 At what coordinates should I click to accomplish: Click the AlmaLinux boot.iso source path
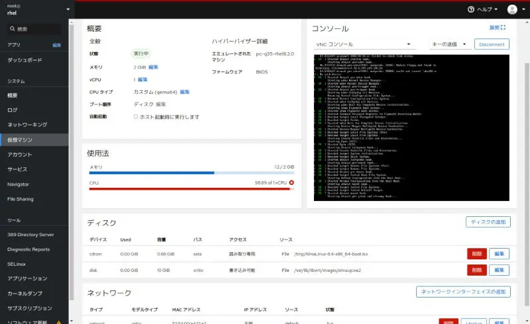[331, 254]
